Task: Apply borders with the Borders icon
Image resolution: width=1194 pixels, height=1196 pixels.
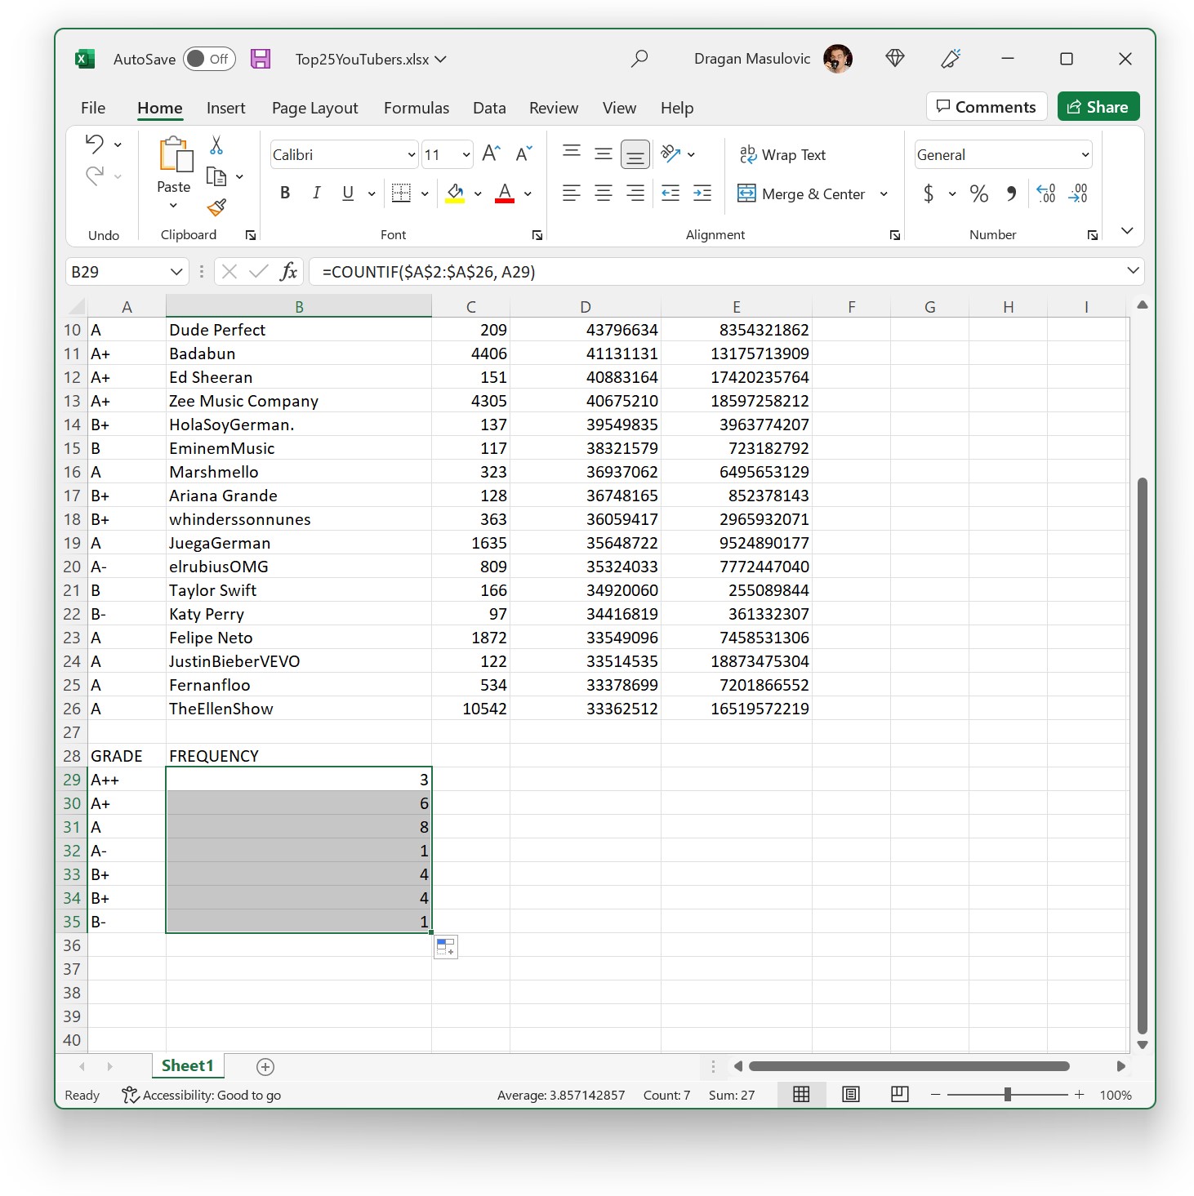Action: click(401, 193)
